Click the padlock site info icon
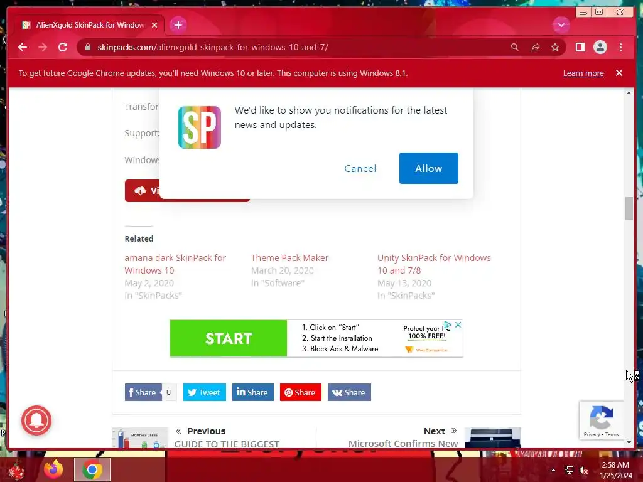643x482 pixels. point(88,47)
